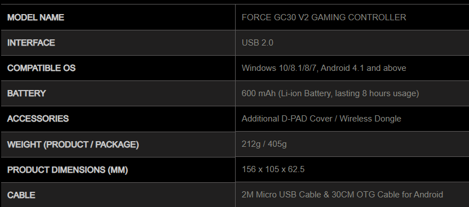This screenshot has width=469, height=207.
Task: Click the COMPATIBLE OS label
Action: pyautogui.click(x=41, y=68)
